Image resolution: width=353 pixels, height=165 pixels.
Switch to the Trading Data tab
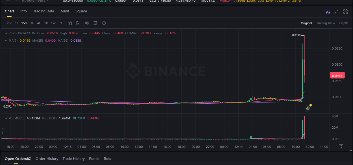(43, 11)
